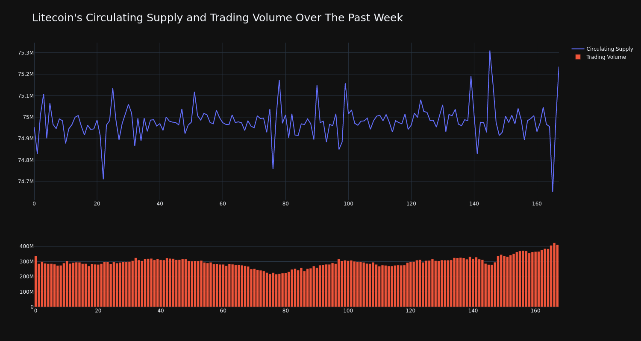Viewport: 641px width, 341px height.
Task: Click the first trading volume bar at hour 0
Action: coord(35,281)
